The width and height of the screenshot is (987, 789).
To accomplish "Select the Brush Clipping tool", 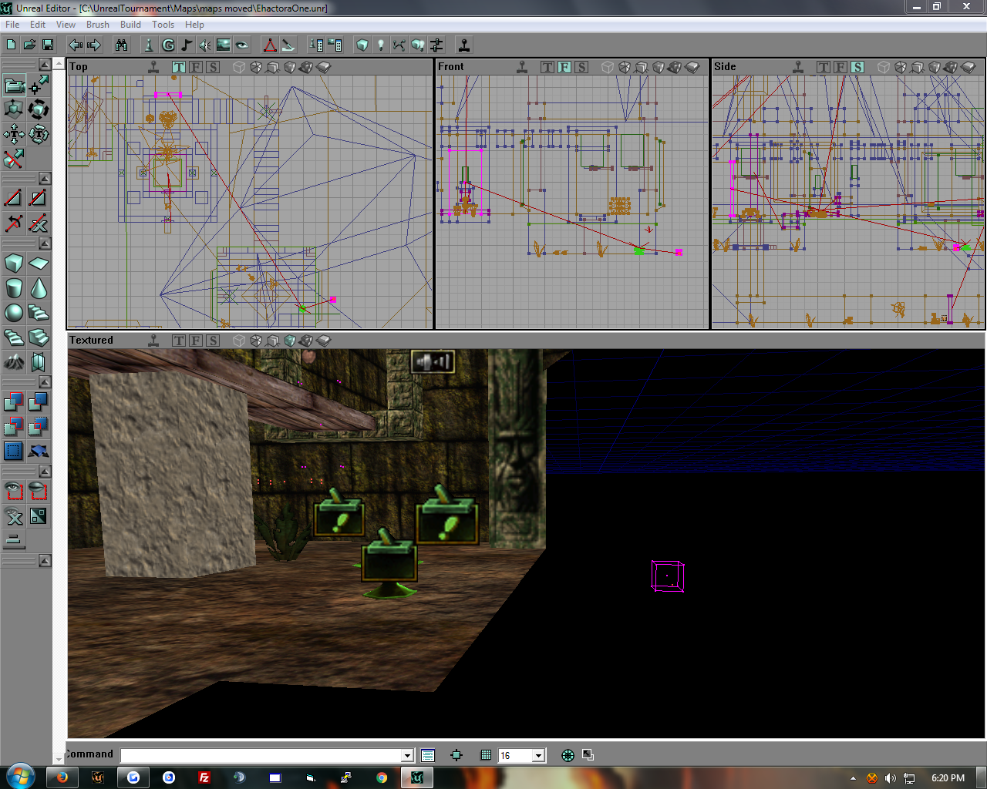I will click(x=14, y=159).
